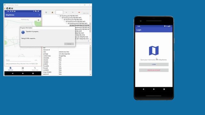Screen dimensions: 205x115
Task: Click the 'focusable' property row
Action: coord(66,66)
